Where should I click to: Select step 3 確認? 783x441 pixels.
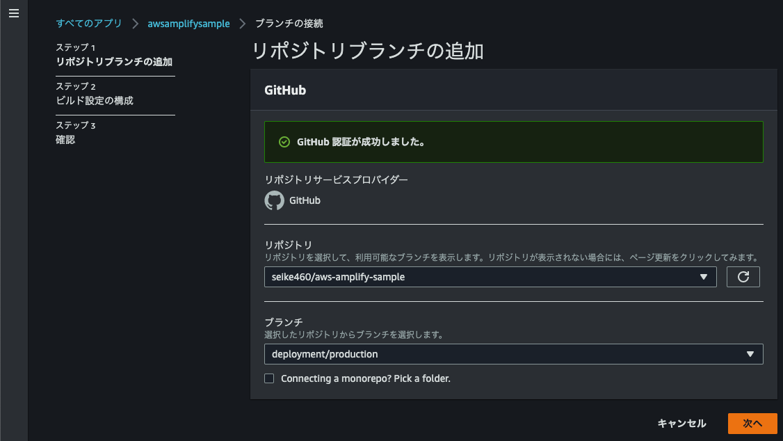pyautogui.click(x=65, y=139)
